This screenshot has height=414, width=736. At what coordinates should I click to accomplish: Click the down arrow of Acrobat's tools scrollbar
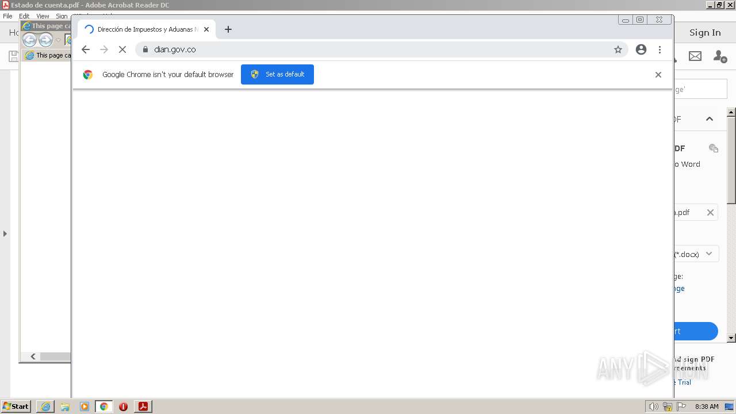click(731, 338)
